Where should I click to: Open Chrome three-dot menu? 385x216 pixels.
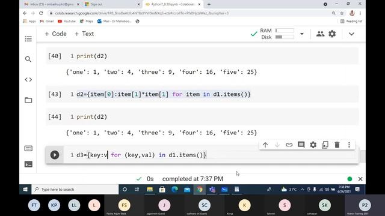tap(360, 13)
